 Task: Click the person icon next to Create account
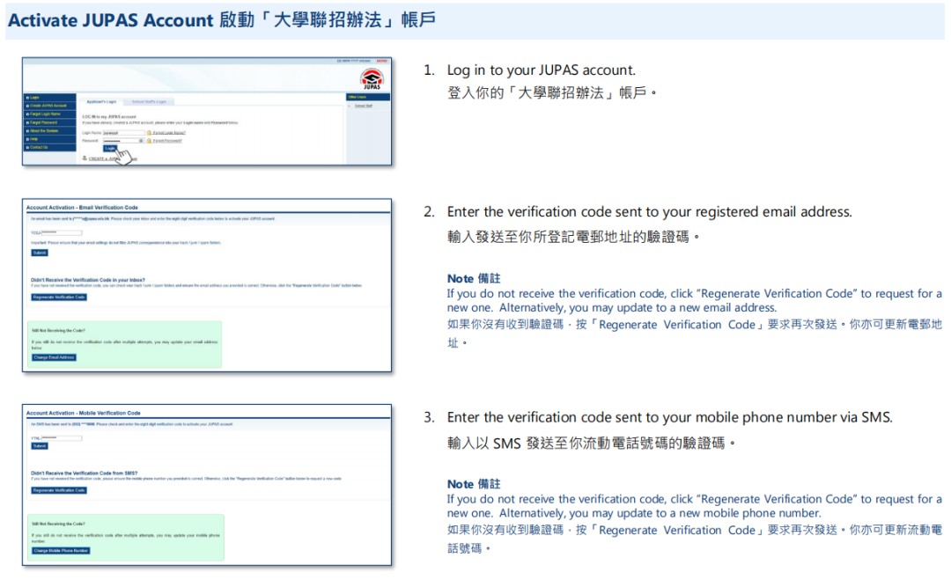pos(85,158)
